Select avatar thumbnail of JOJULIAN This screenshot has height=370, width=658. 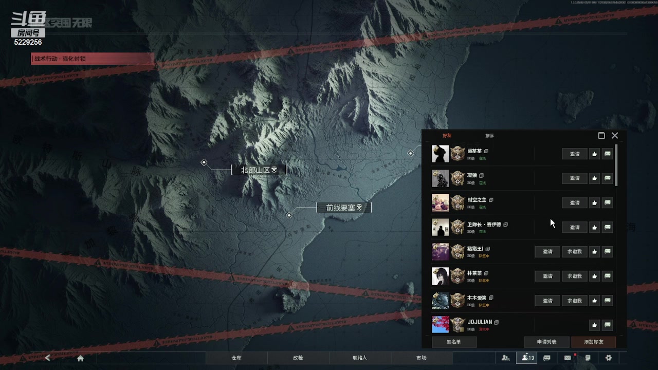441,325
